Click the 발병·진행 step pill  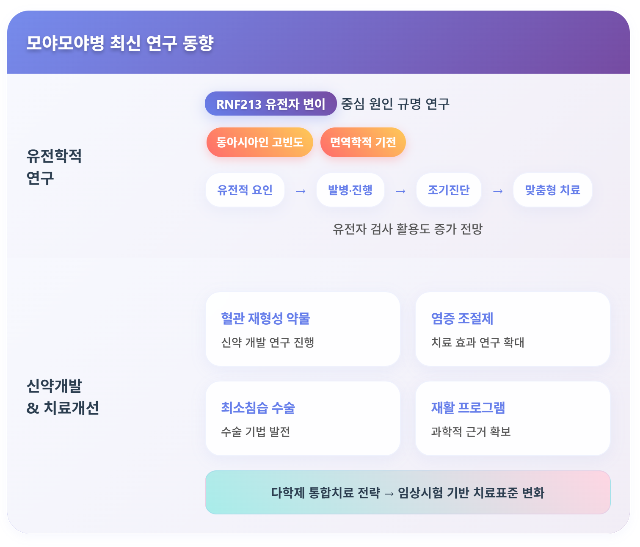pyautogui.click(x=350, y=190)
